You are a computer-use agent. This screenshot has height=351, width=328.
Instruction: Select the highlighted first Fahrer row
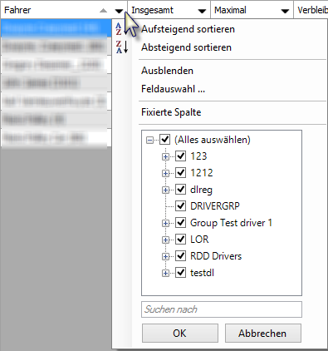(x=56, y=27)
